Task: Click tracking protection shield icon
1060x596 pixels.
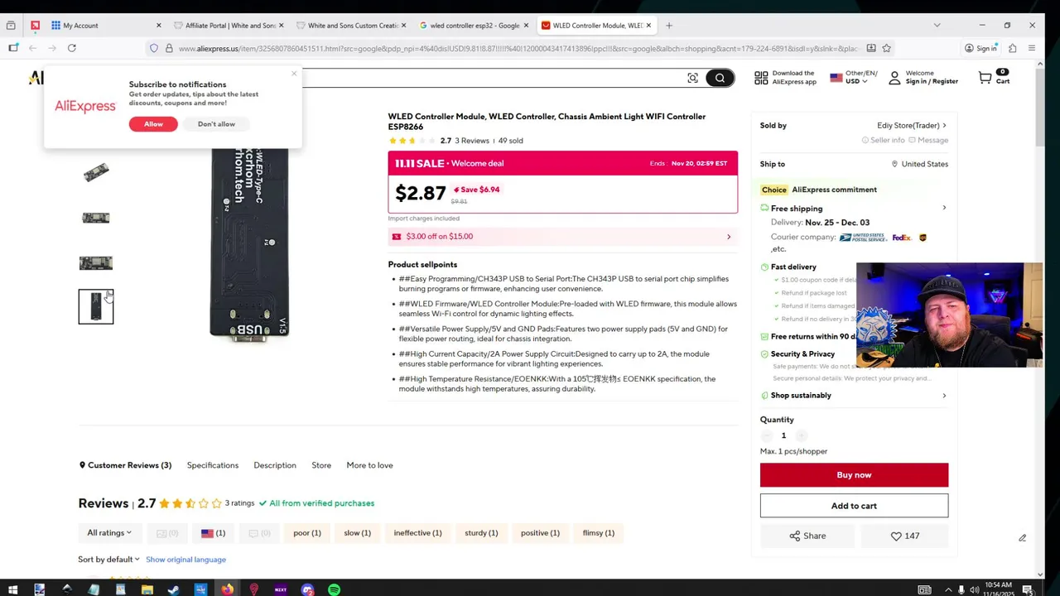Action: point(154,48)
